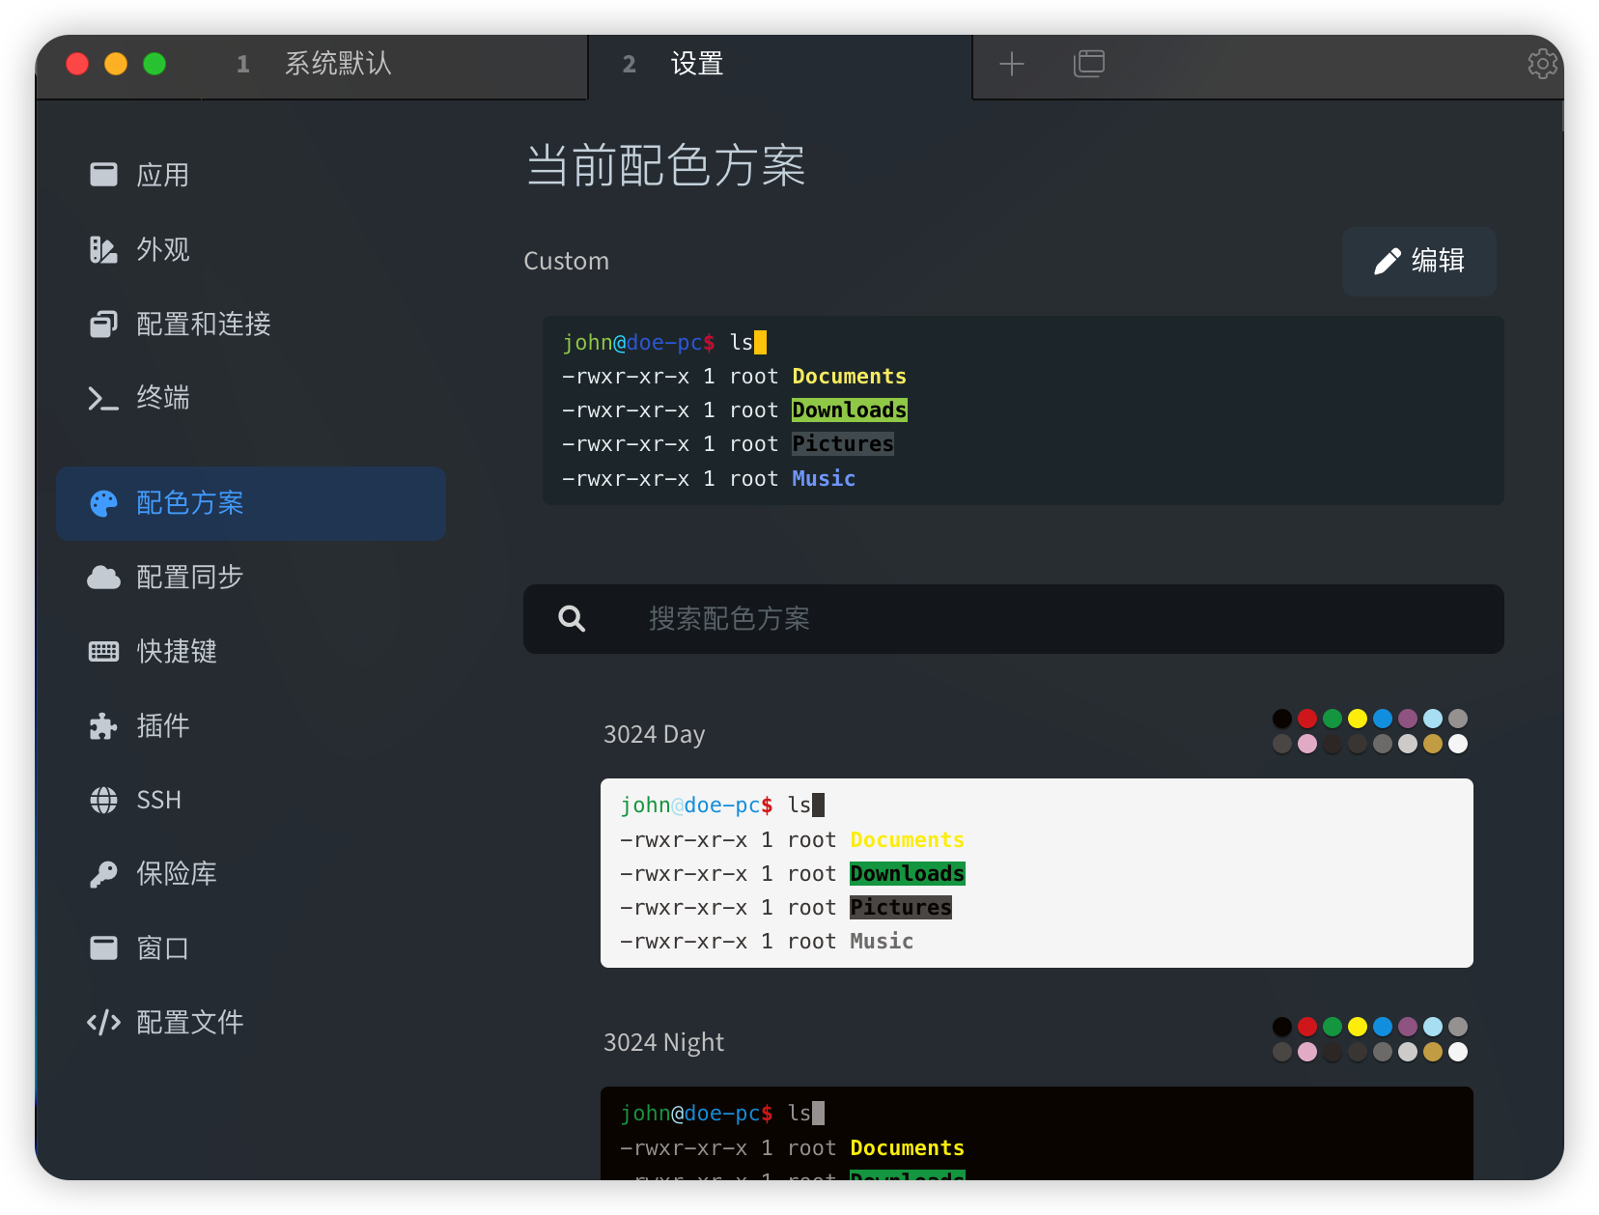This screenshot has width=1599, height=1215.
Task: Click the settings gear icon at top right
Action: point(1542,64)
